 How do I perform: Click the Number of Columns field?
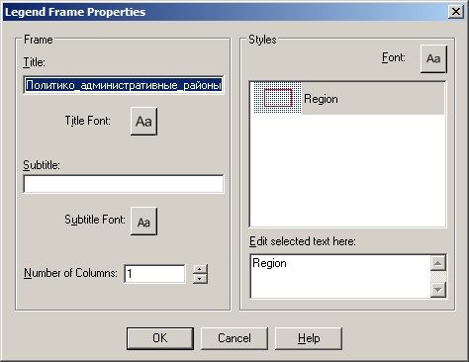coord(154,274)
